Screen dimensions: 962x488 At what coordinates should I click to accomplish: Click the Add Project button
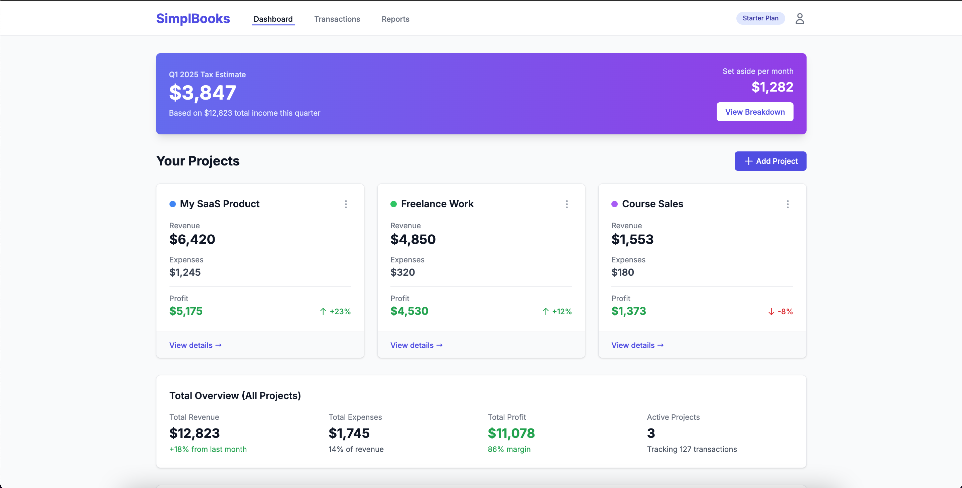pos(770,161)
